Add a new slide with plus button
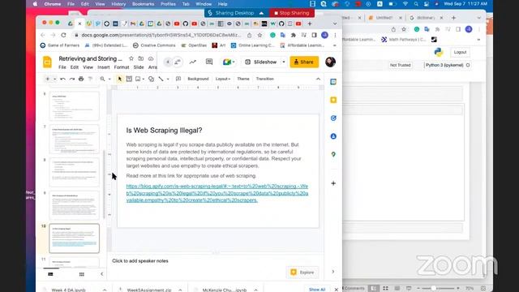Viewport: 519px width, 292px height. pyautogui.click(x=48, y=79)
